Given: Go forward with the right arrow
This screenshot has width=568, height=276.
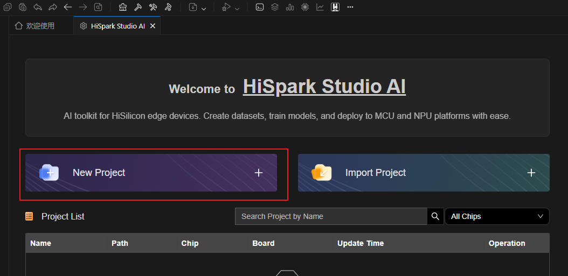Looking at the screenshot, I should [x=83, y=7].
